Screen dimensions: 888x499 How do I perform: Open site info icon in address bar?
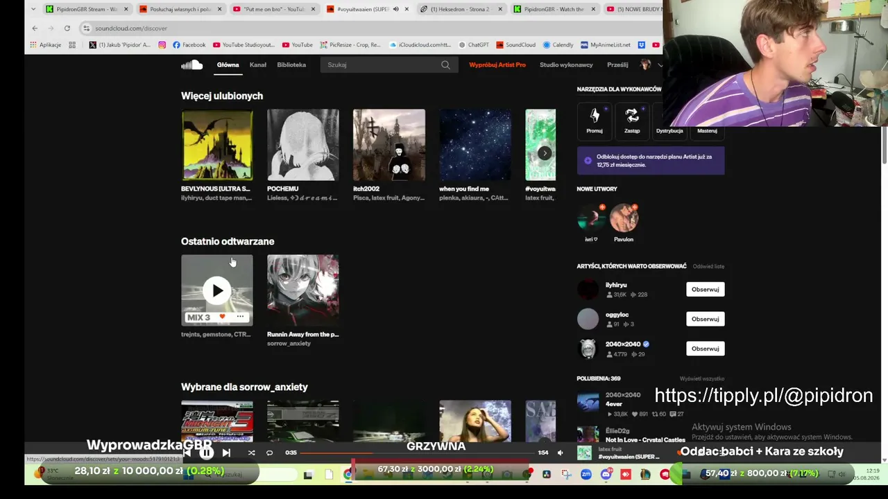tap(87, 28)
